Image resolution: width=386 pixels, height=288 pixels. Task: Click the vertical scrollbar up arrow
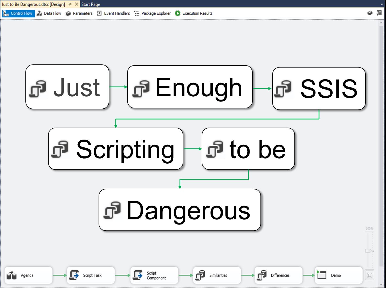pyautogui.click(x=381, y=23)
